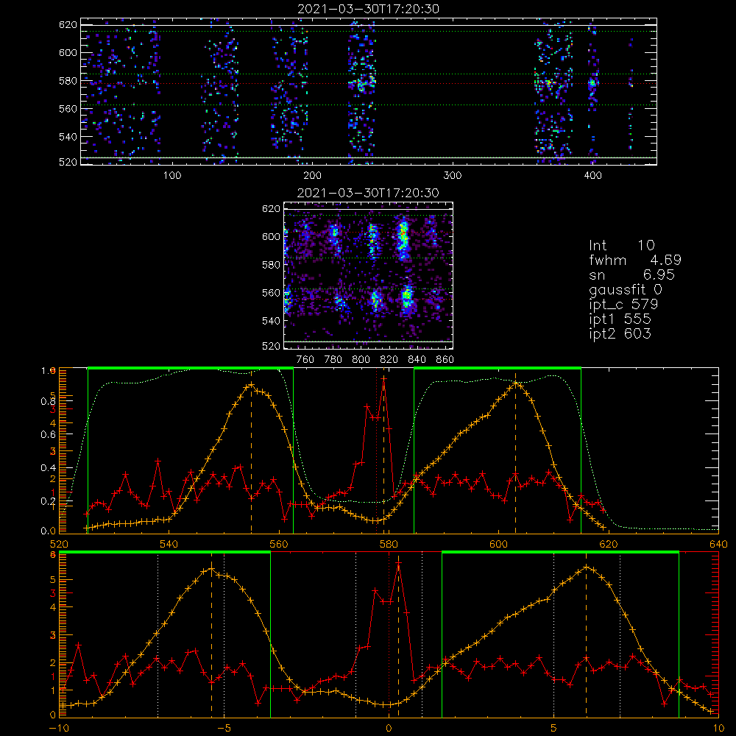Click the tall red peak near 0 in the bottom plot
736x736 pixels.
tap(398, 563)
